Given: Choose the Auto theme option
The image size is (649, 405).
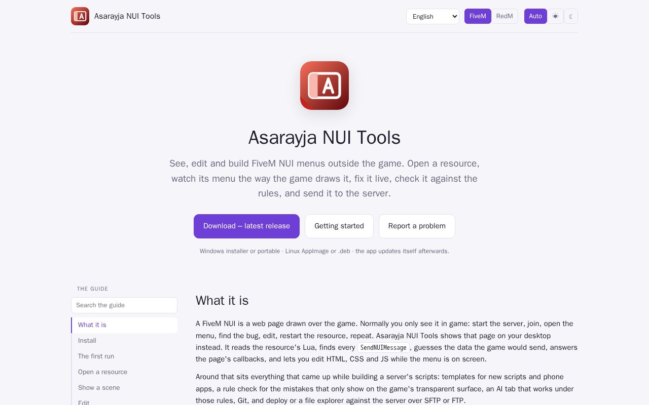Looking at the screenshot, I should point(535,16).
